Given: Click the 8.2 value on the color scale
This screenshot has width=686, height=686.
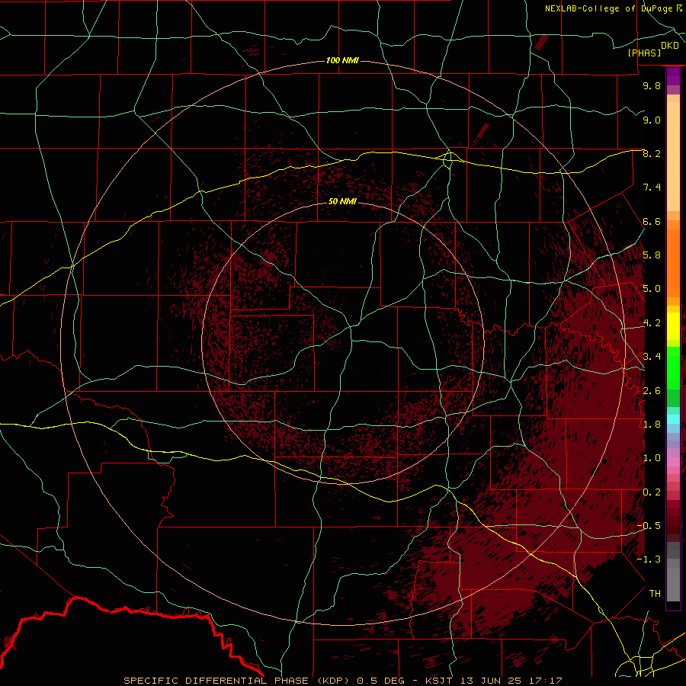Looking at the screenshot, I should (652, 153).
